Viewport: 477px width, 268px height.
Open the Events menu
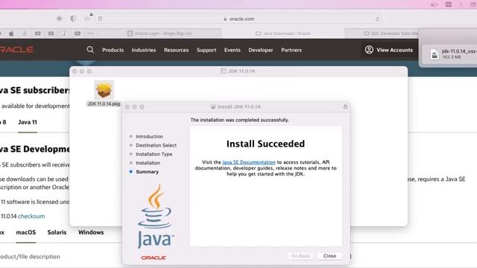coord(232,50)
